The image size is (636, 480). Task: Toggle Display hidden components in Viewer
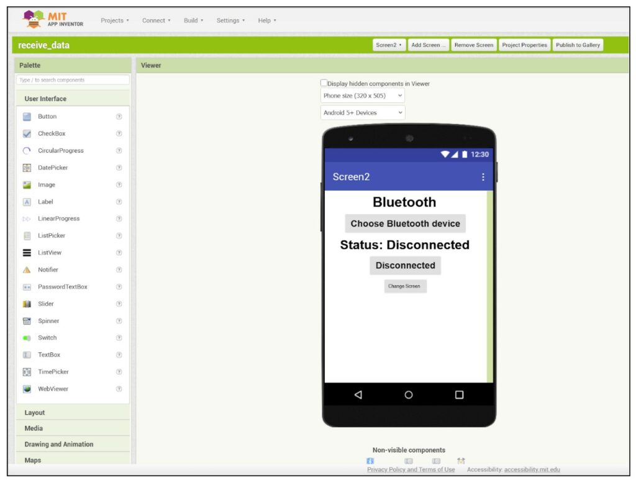[x=324, y=83]
